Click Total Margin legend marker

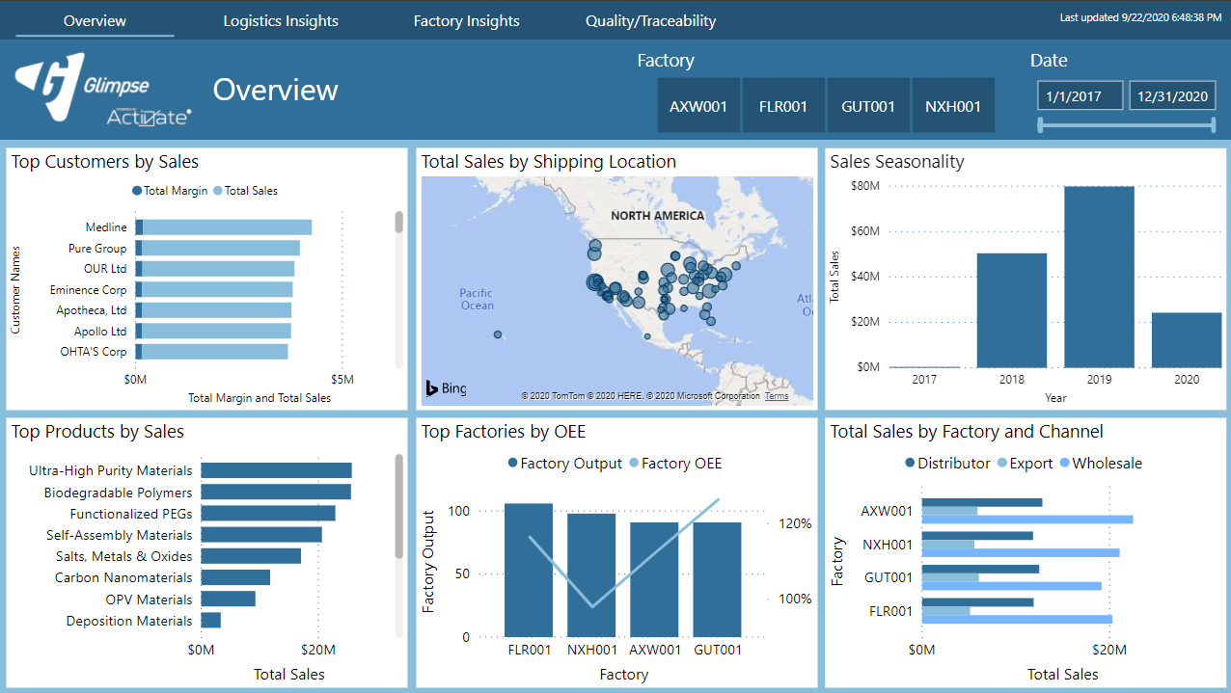tap(137, 191)
